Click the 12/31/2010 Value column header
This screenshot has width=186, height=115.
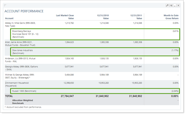pyautogui.click(x=103, y=17)
